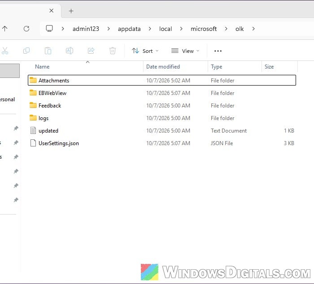Select the UserSettings.json file name
Image resolution: width=314 pixels, height=284 pixels.
59,143
